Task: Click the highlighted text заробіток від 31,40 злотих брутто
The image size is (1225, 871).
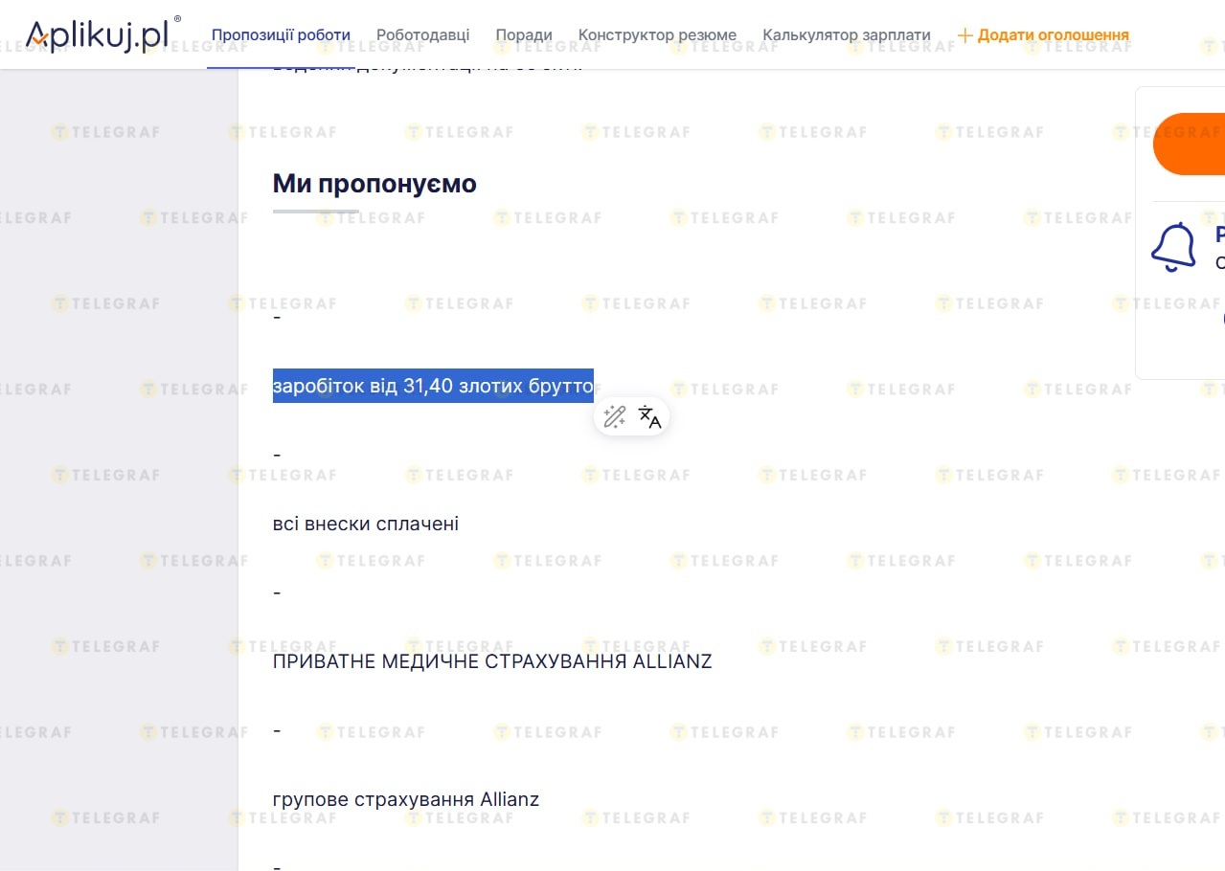Action: point(433,386)
